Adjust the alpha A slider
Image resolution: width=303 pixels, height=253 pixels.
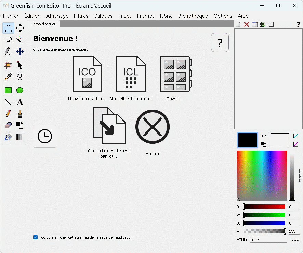pos(265,231)
